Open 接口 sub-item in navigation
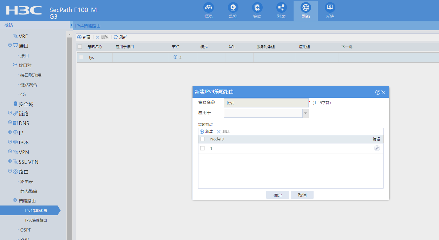 coord(25,56)
